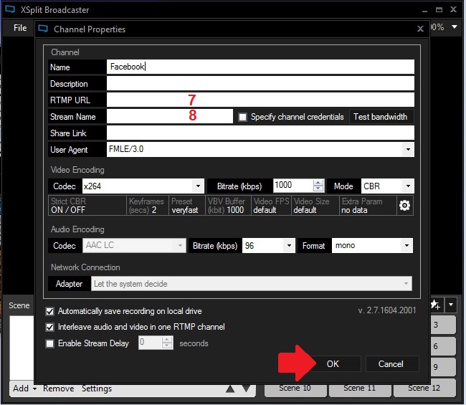Toggle Specify channel credentials checkbox
Image resolution: width=466 pixels, height=405 pixels.
(242, 117)
